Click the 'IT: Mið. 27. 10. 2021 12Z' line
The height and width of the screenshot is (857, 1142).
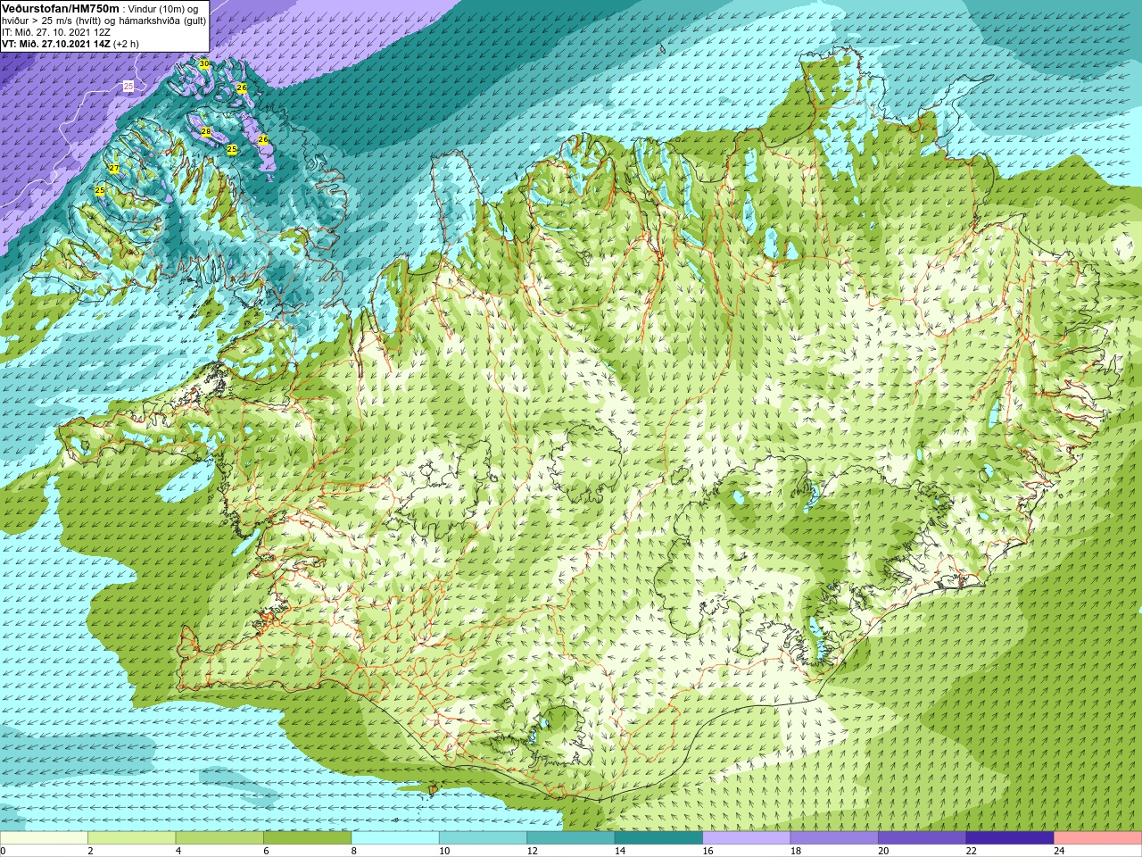tap(56, 32)
